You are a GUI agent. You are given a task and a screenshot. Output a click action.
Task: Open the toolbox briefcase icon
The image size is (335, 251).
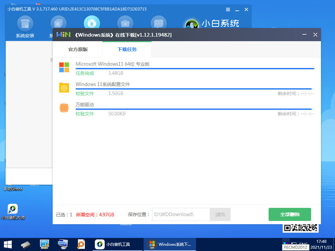tap(125, 24)
